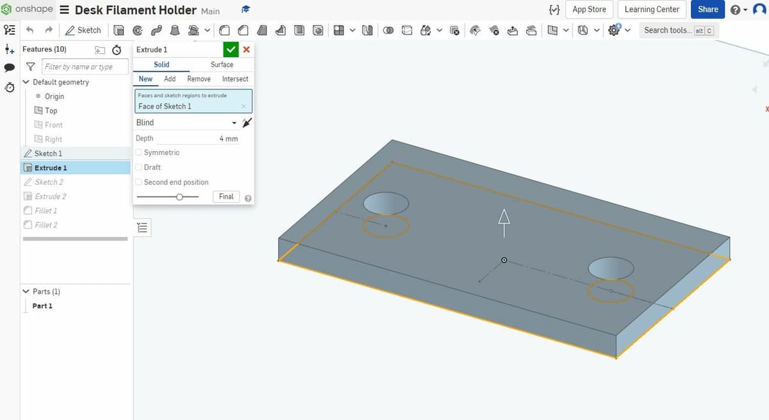This screenshot has height=420, width=769.
Task: Open the sheet metal tool dropdown arrow
Action: coord(597,30)
